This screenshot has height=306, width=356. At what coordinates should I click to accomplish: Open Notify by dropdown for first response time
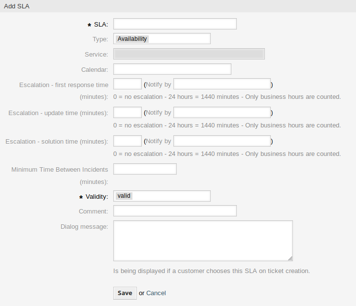pos(222,84)
